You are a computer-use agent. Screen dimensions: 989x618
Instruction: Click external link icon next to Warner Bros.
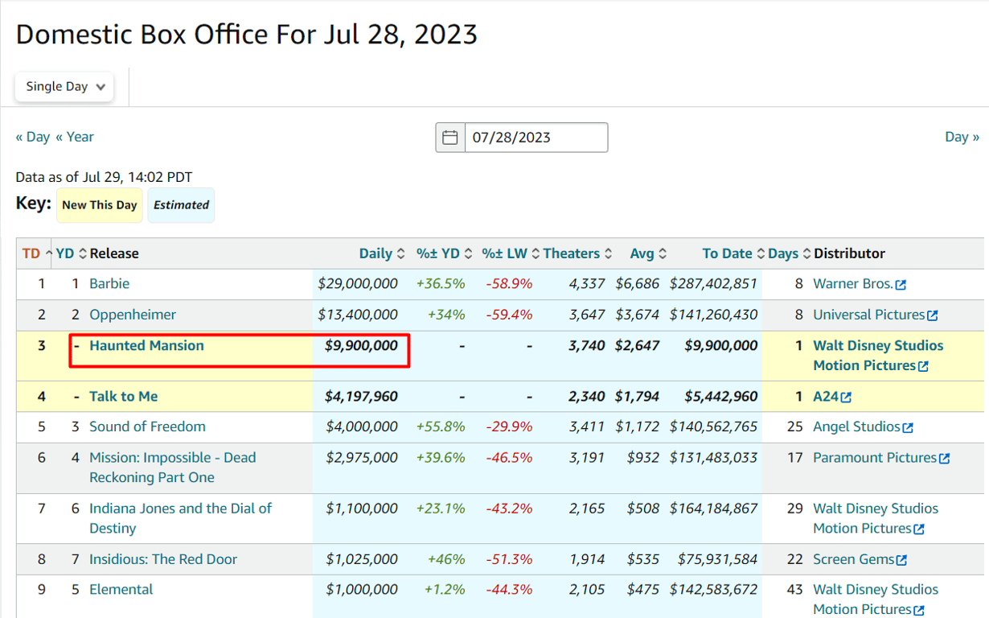(x=901, y=285)
